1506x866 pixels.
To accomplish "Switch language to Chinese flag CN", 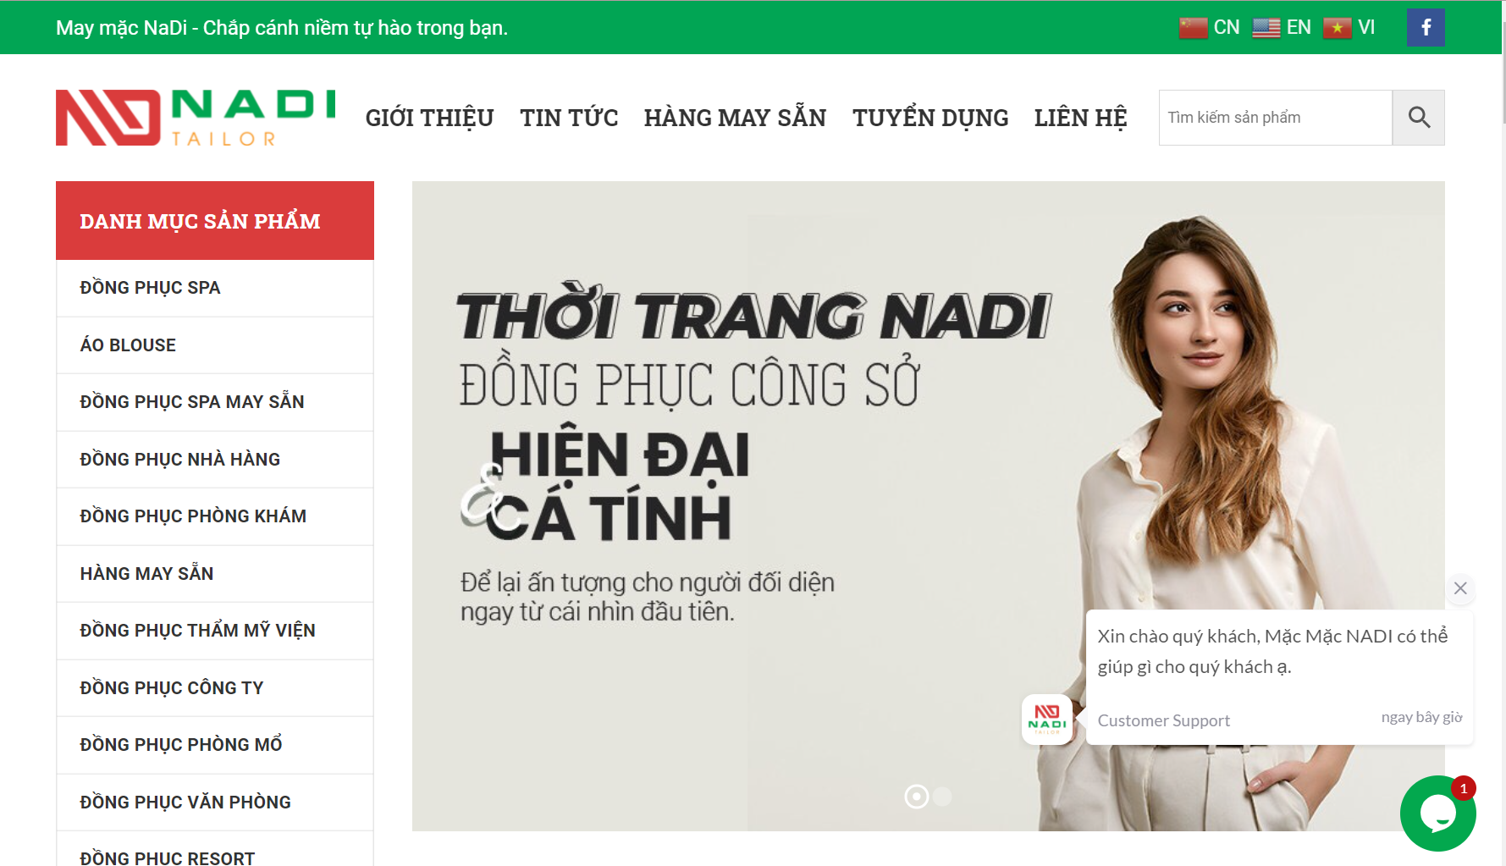I will pos(1209,28).
